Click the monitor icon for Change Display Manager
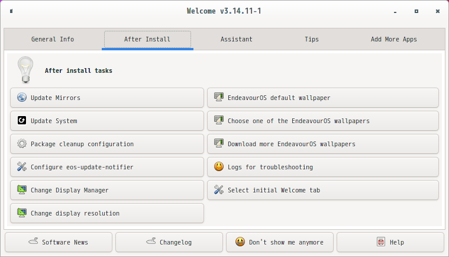 coord(22,189)
